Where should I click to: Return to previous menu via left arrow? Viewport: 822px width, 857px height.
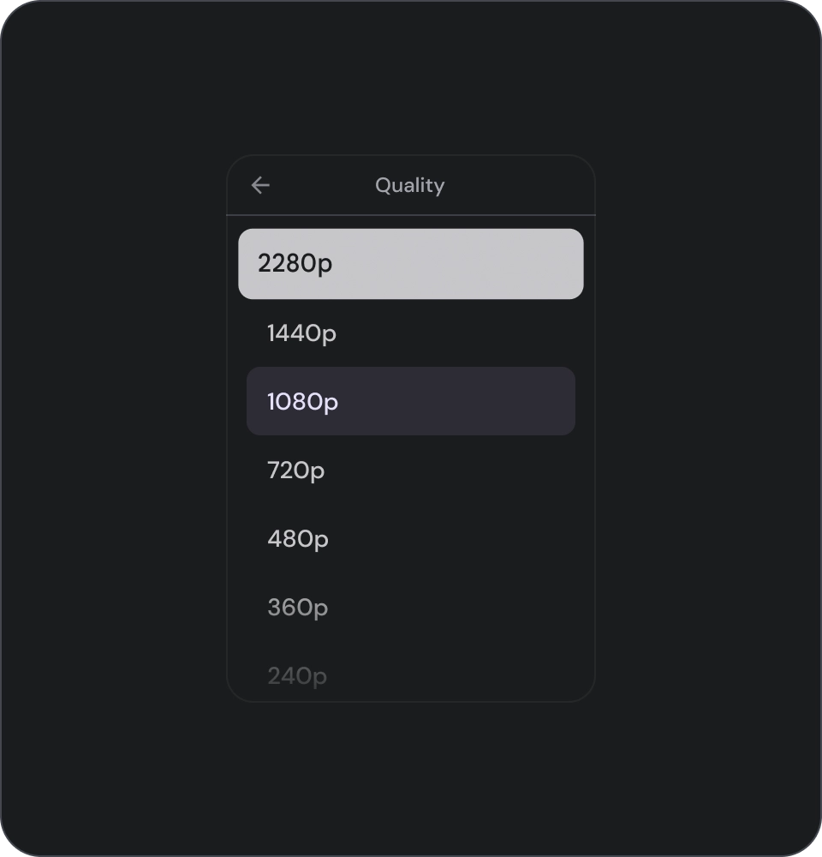(x=260, y=185)
